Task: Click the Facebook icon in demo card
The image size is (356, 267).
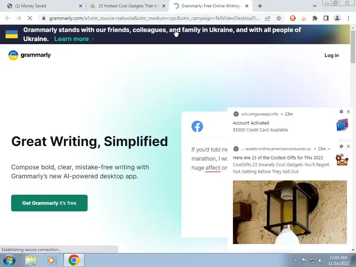Action: tap(197, 126)
